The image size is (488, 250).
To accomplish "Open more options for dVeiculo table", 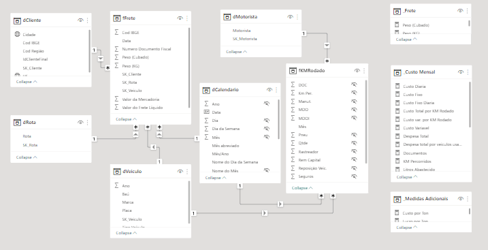I will [187, 172].
